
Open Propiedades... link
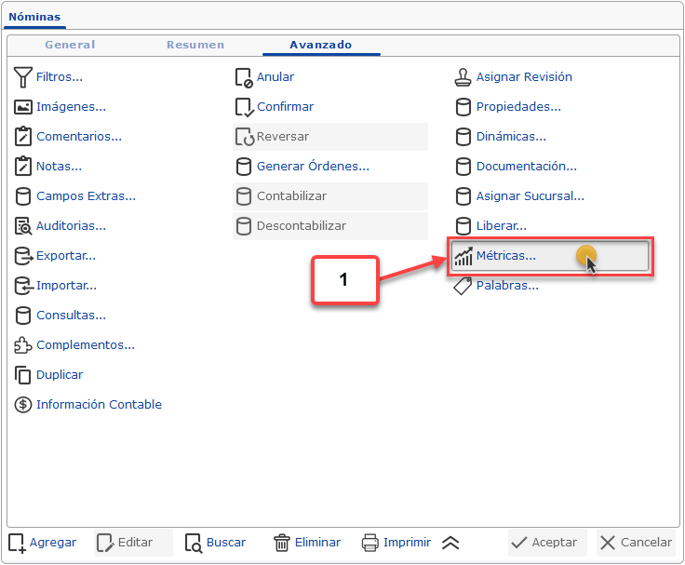click(518, 107)
